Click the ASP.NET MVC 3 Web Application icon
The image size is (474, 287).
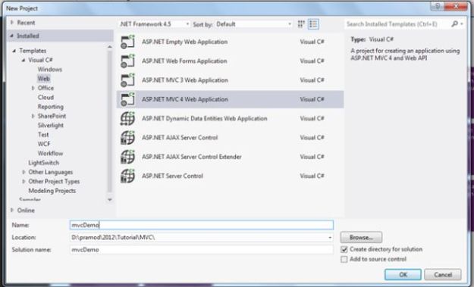127,80
